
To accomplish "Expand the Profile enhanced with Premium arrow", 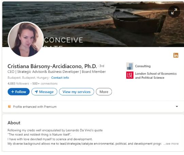I will (x=177, y=107).
